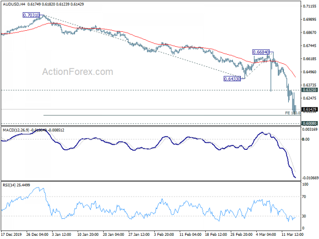Screen dimensions: 319x239
Task: Click the FE 100.0 projection label
Action: click(x=293, y=113)
